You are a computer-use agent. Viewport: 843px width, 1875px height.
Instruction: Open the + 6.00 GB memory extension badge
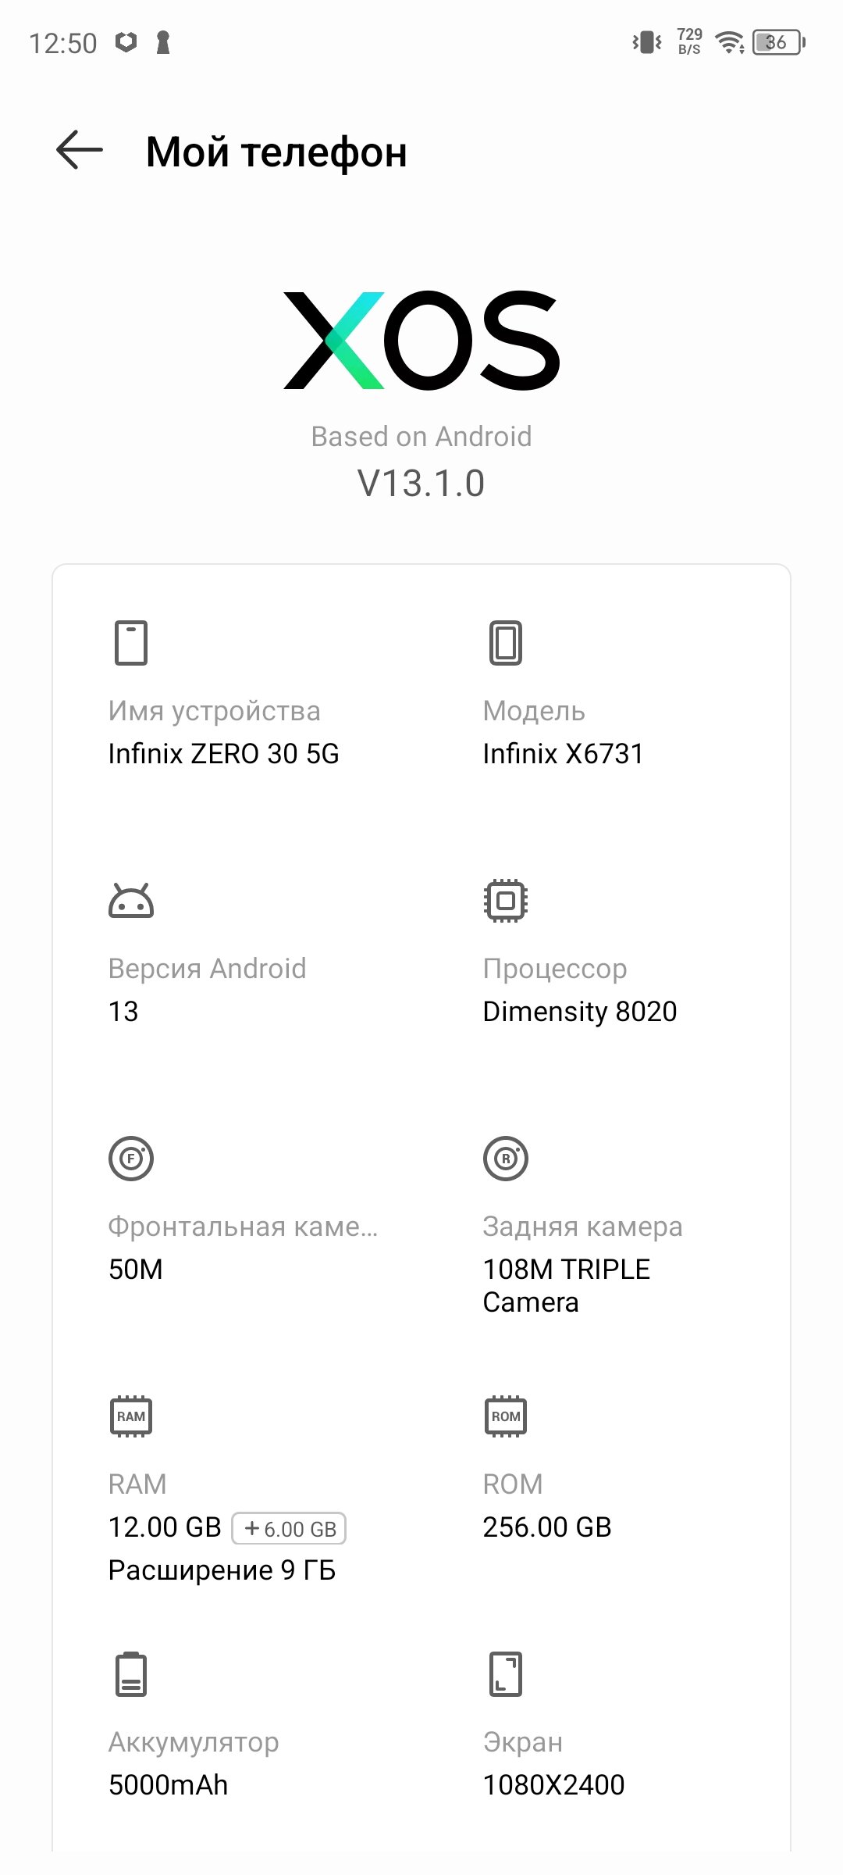coord(289,1529)
